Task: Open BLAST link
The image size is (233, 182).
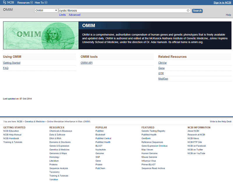Action: coord(99,146)
